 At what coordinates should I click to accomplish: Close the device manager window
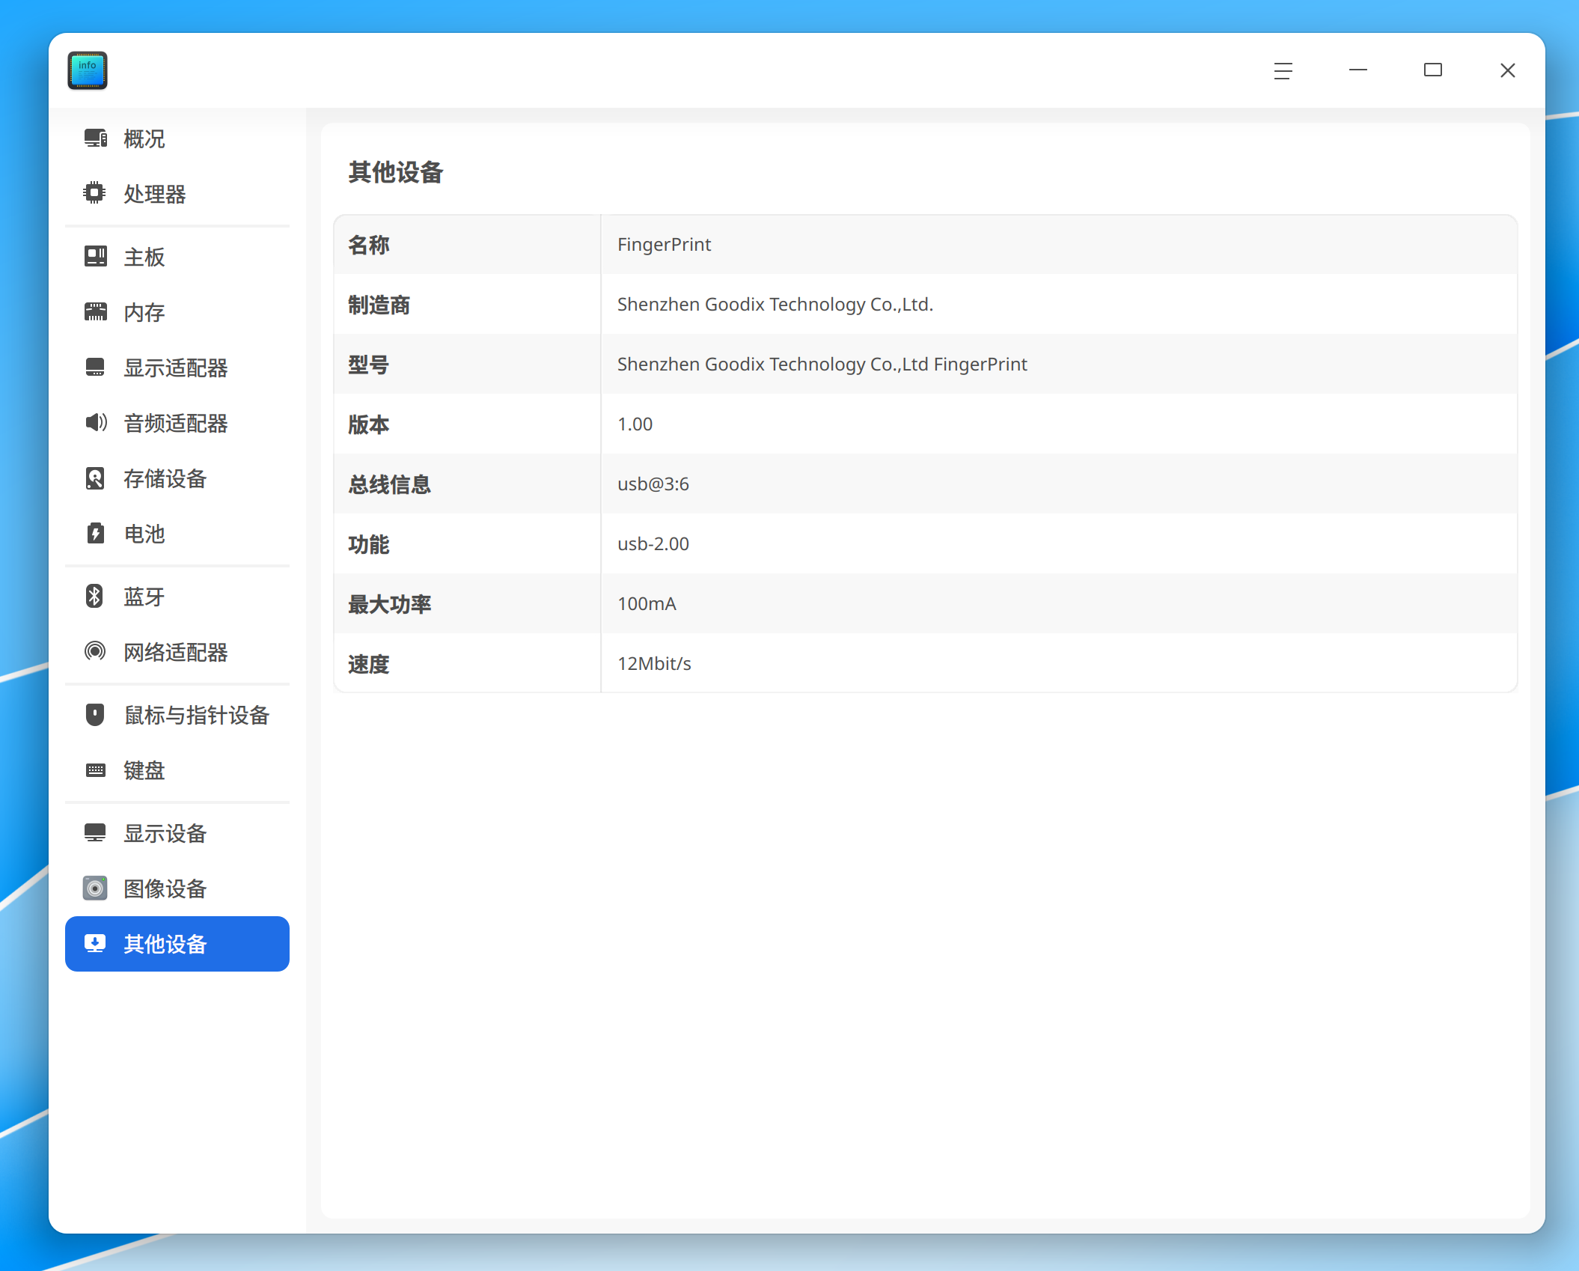[1508, 70]
